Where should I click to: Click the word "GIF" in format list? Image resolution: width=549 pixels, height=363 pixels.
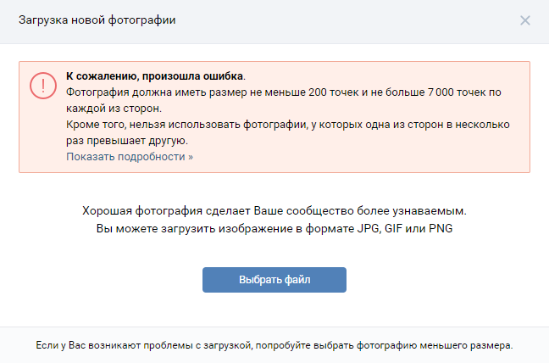pyautogui.click(x=395, y=228)
